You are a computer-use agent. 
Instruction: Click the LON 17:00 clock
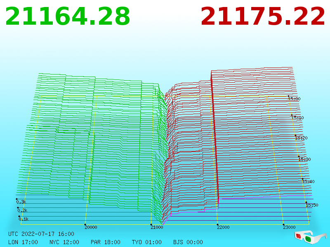(x=23, y=242)
